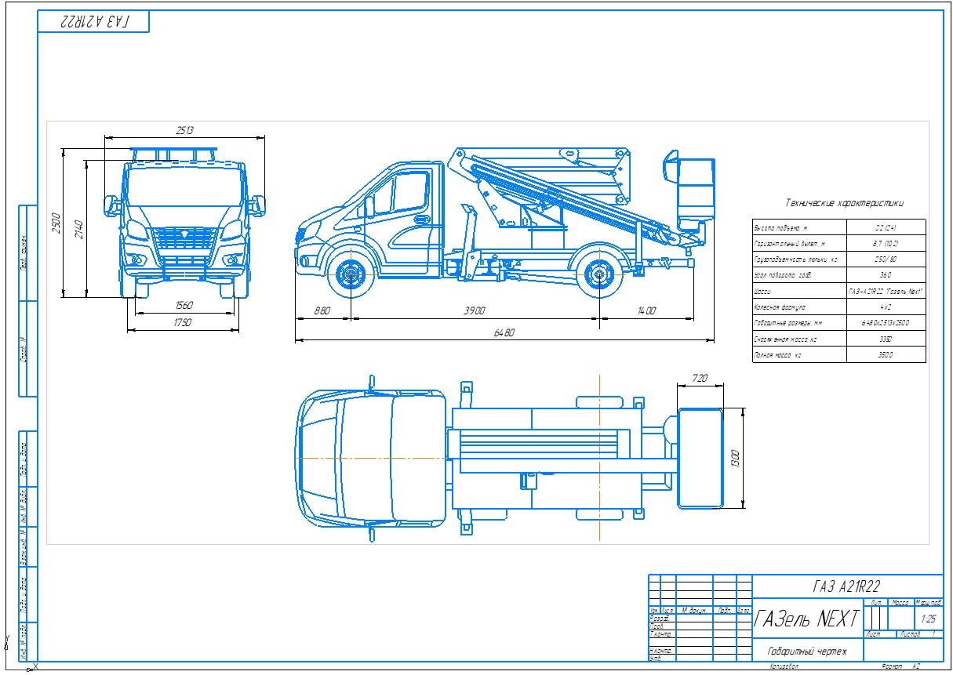Click the 'Н.контр.' row label
This screenshot has width=953, height=675.
point(660,651)
